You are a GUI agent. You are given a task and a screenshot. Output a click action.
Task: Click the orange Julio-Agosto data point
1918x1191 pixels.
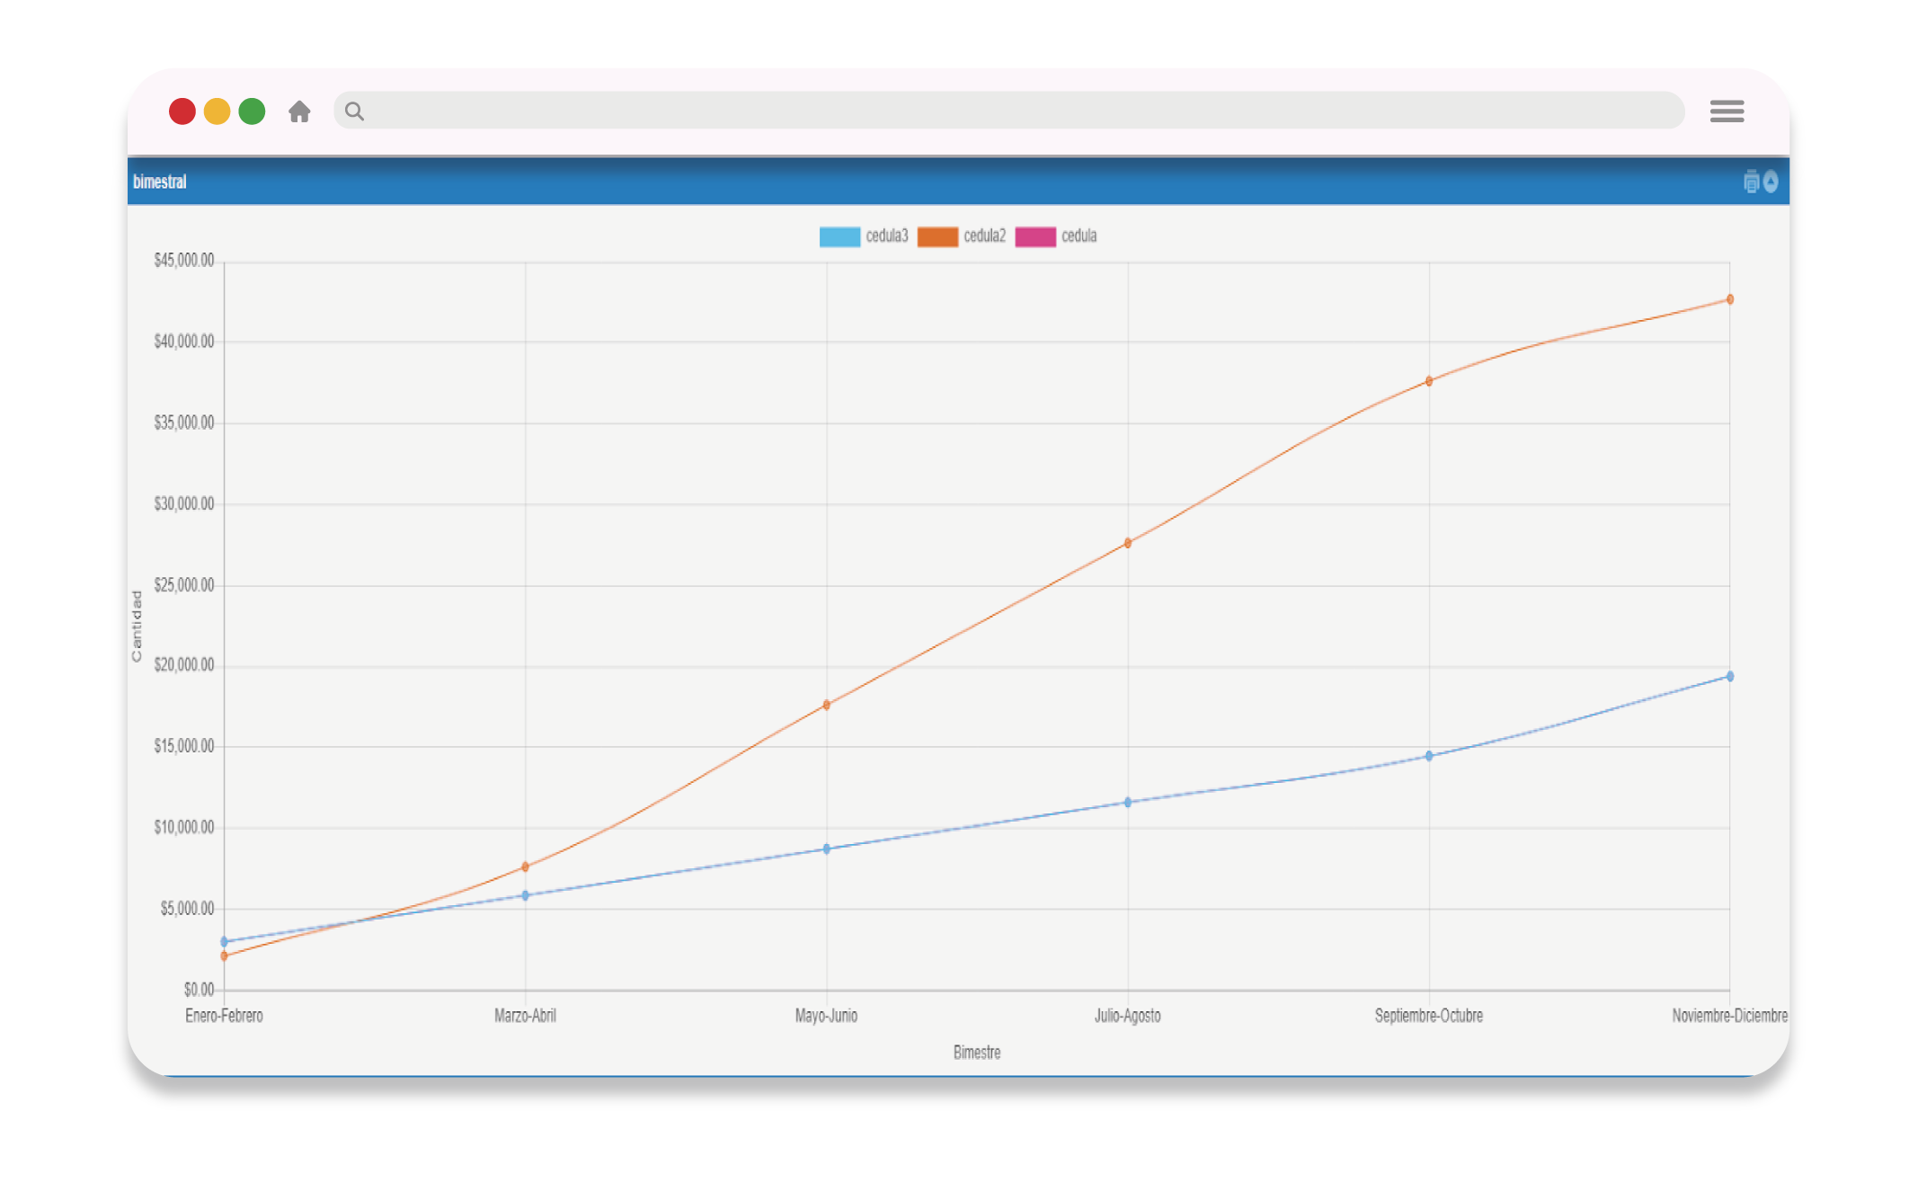click(1128, 543)
